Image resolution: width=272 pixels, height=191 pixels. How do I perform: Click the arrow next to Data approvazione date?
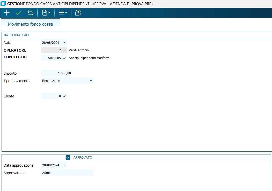pos(64,165)
